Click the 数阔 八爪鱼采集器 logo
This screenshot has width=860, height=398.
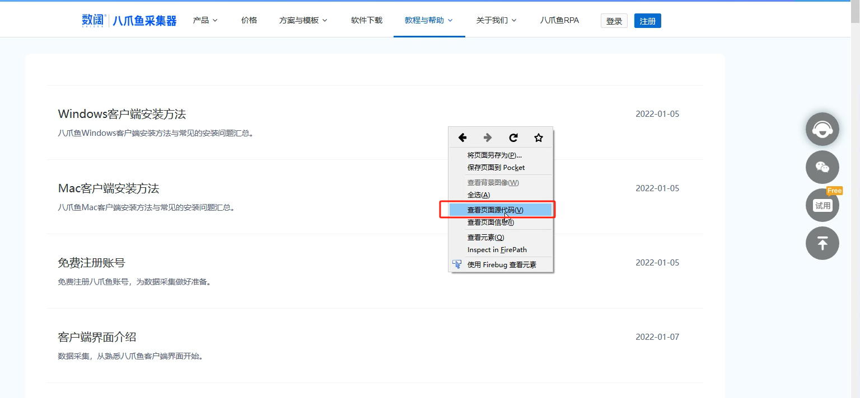coord(129,21)
